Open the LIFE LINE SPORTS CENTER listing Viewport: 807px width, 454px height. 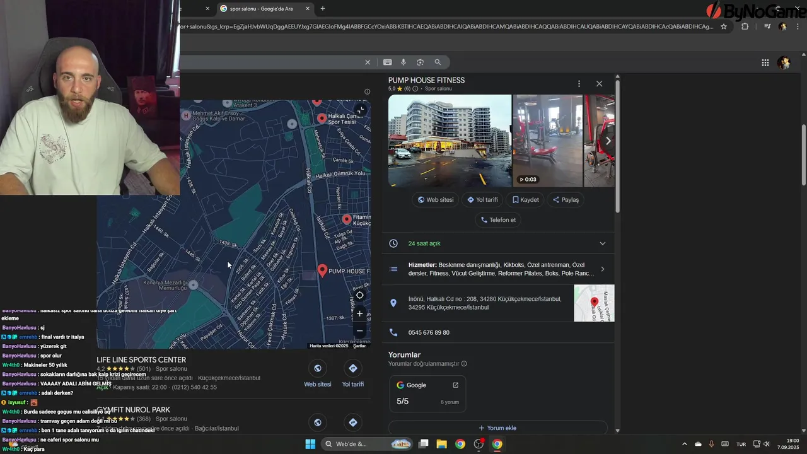141,360
